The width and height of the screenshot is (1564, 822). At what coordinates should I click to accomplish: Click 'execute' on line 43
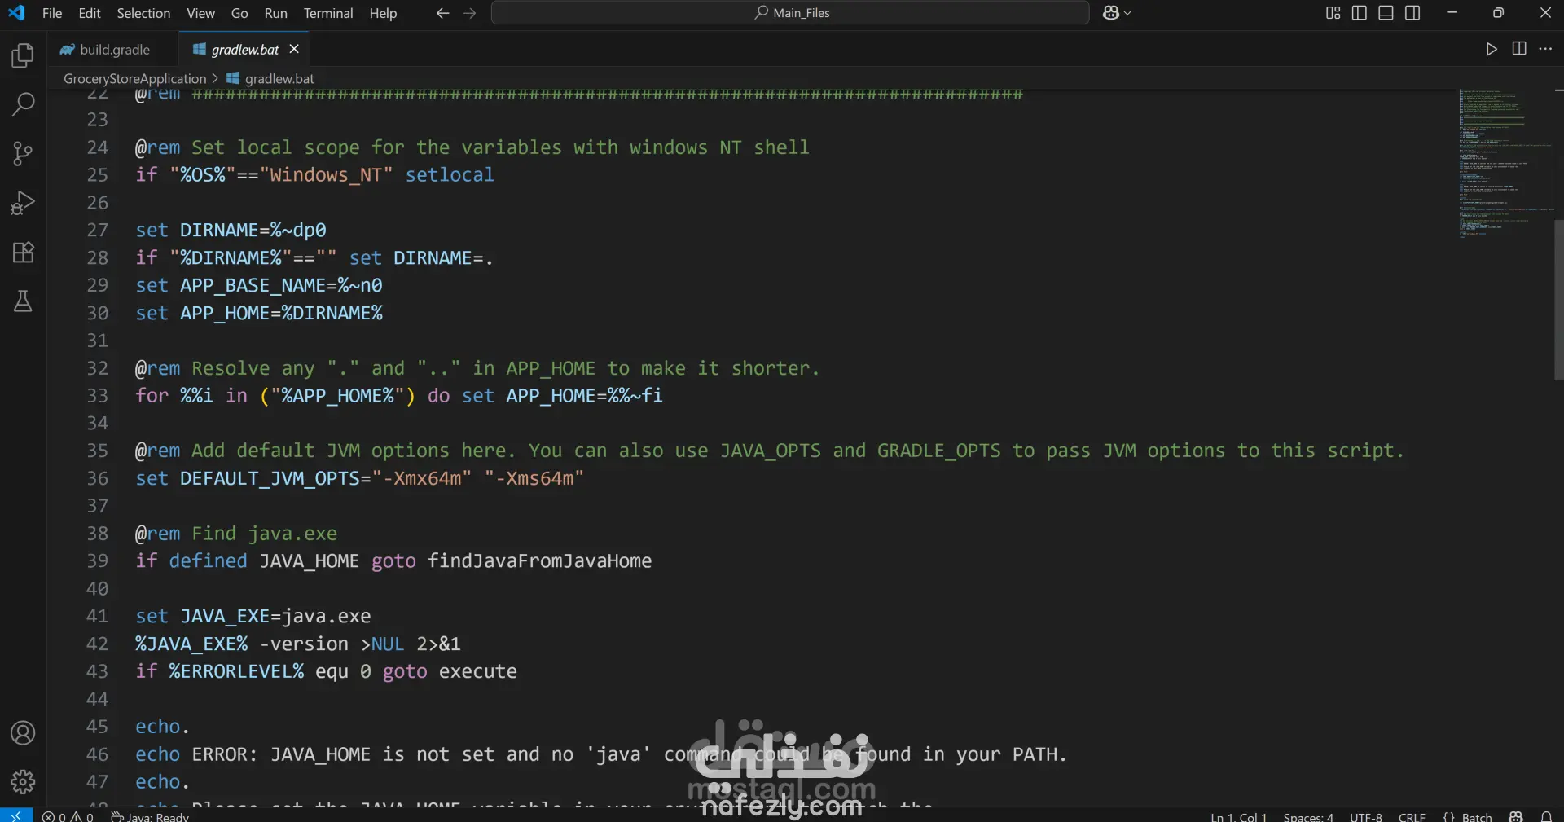pyautogui.click(x=478, y=671)
